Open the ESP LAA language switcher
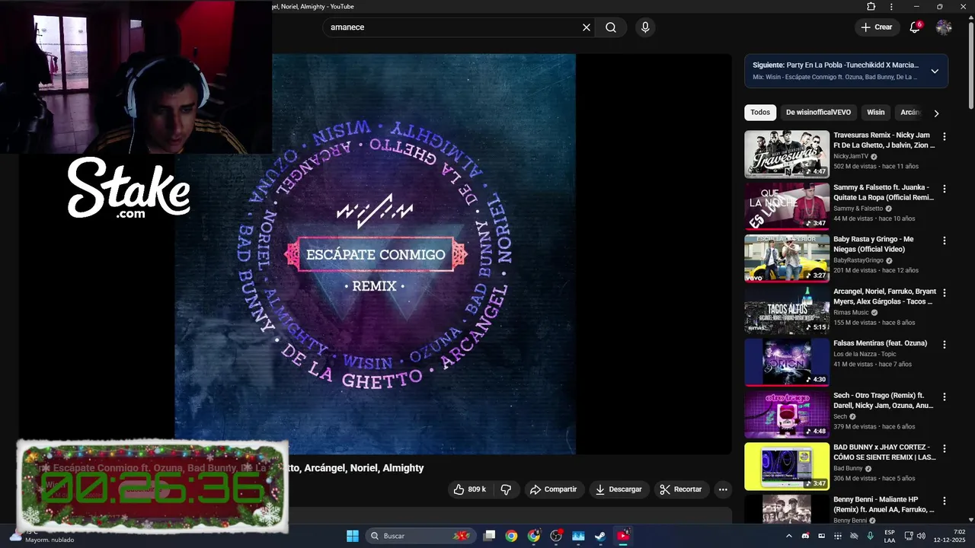This screenshot has width=975, height=548. (x=890, y=536)
